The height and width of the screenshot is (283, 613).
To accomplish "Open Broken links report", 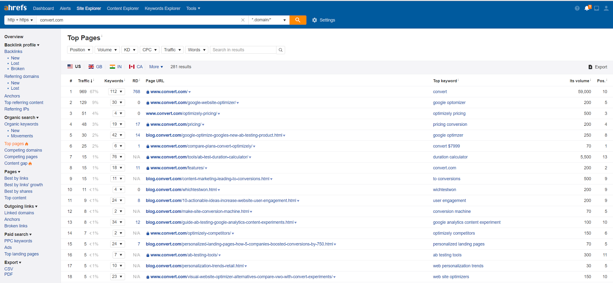I will (16, 226).
